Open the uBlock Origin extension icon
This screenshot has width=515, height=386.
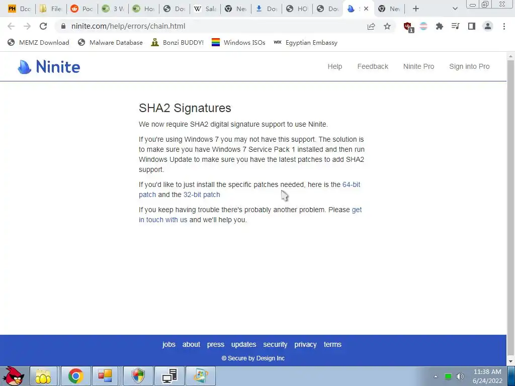(x=408, y=27)
